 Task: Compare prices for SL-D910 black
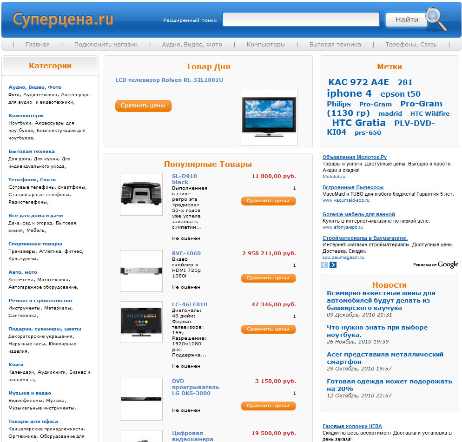tap(268, 201)
